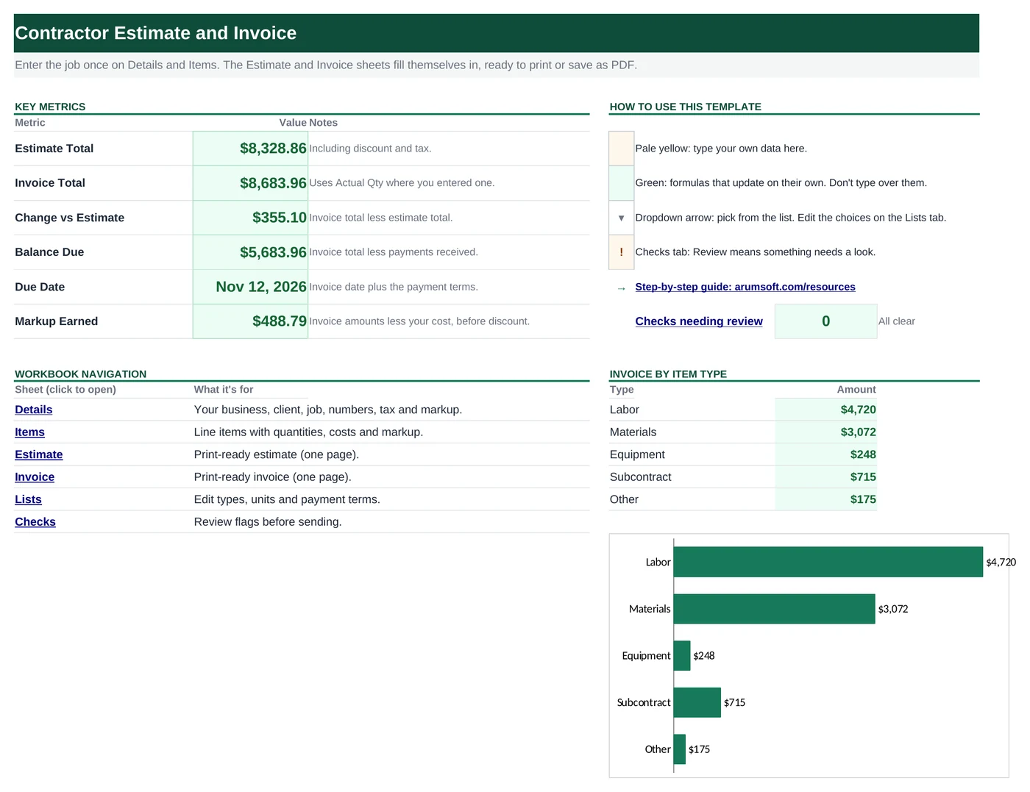Click the HOW TO USE THIS TEMPLATE heading
This screenshot has width=1030, height=792.
tap(685, 107)
